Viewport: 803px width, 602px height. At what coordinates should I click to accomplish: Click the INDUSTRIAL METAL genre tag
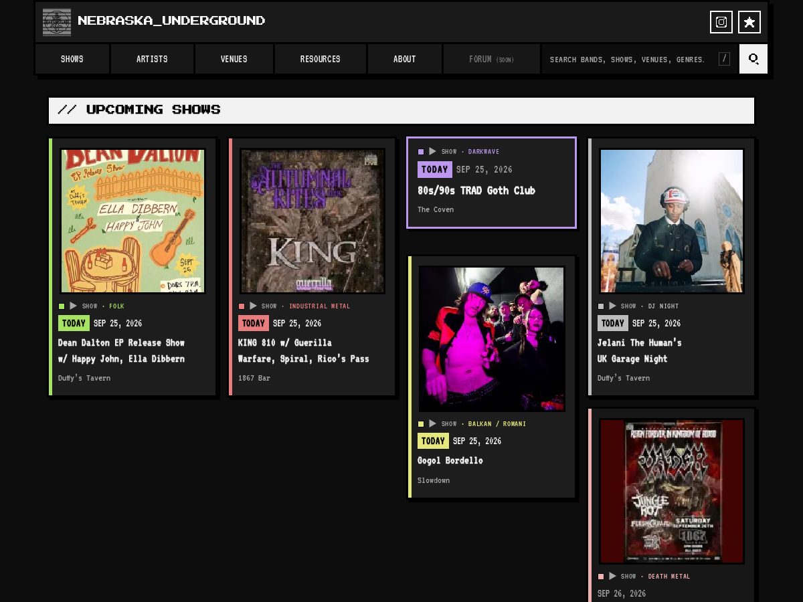point(320,306)
